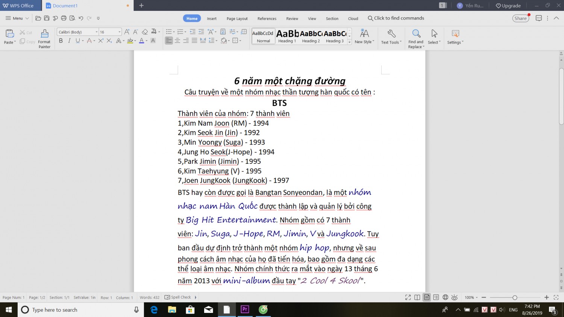
Task: Print the document via printer icon
Action: click(64, 18)
